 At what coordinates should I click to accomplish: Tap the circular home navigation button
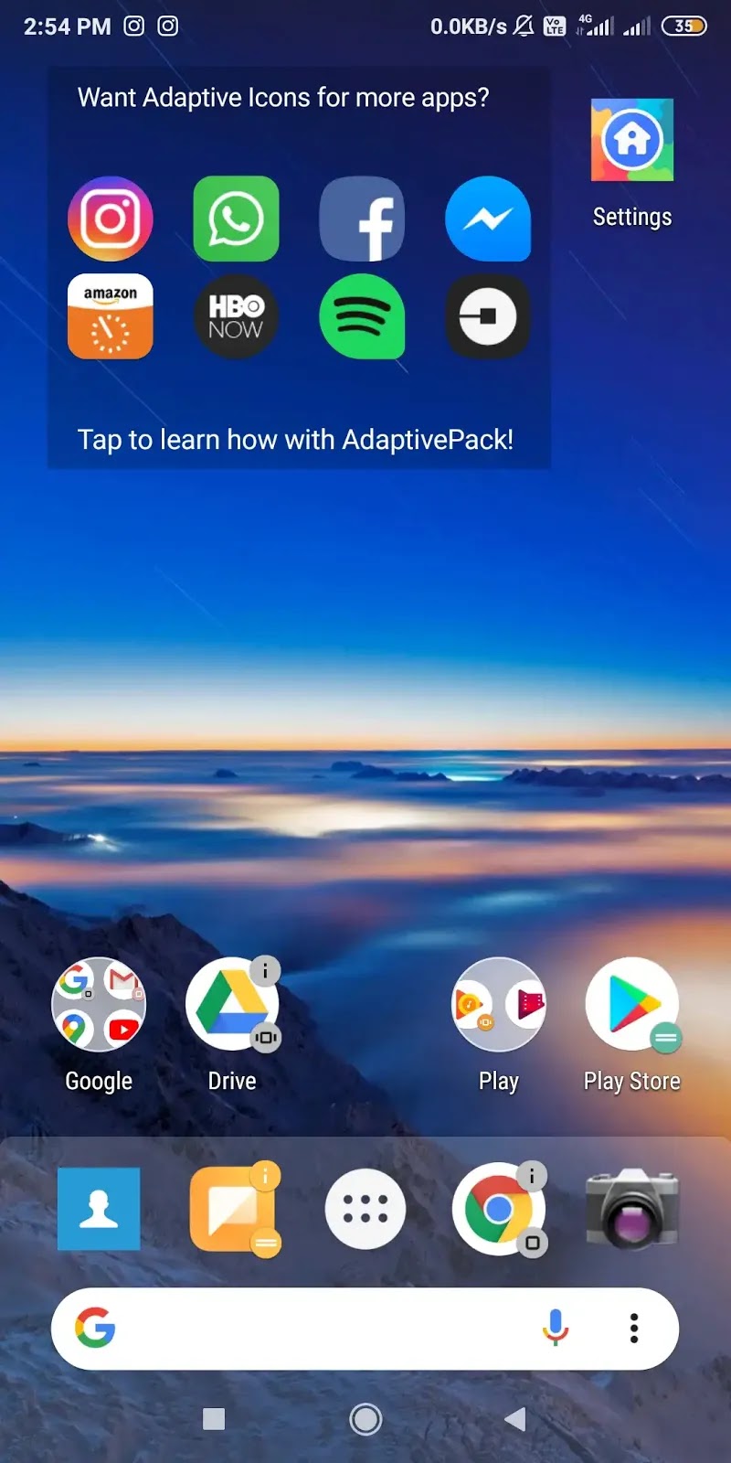coord(365,1419)
